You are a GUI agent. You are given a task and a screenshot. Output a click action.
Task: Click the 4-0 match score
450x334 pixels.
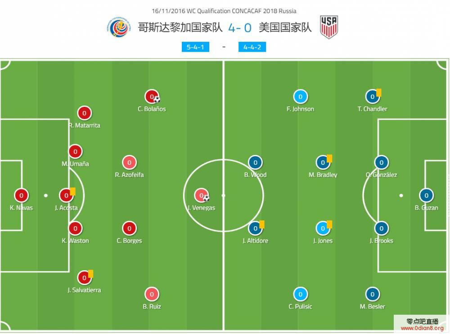pos(240,28)
